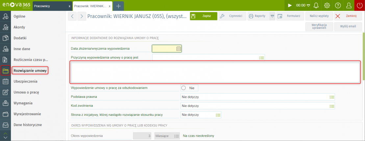Start the timer play button
This screenshot has height=141, width=365.
pos(290,6)
